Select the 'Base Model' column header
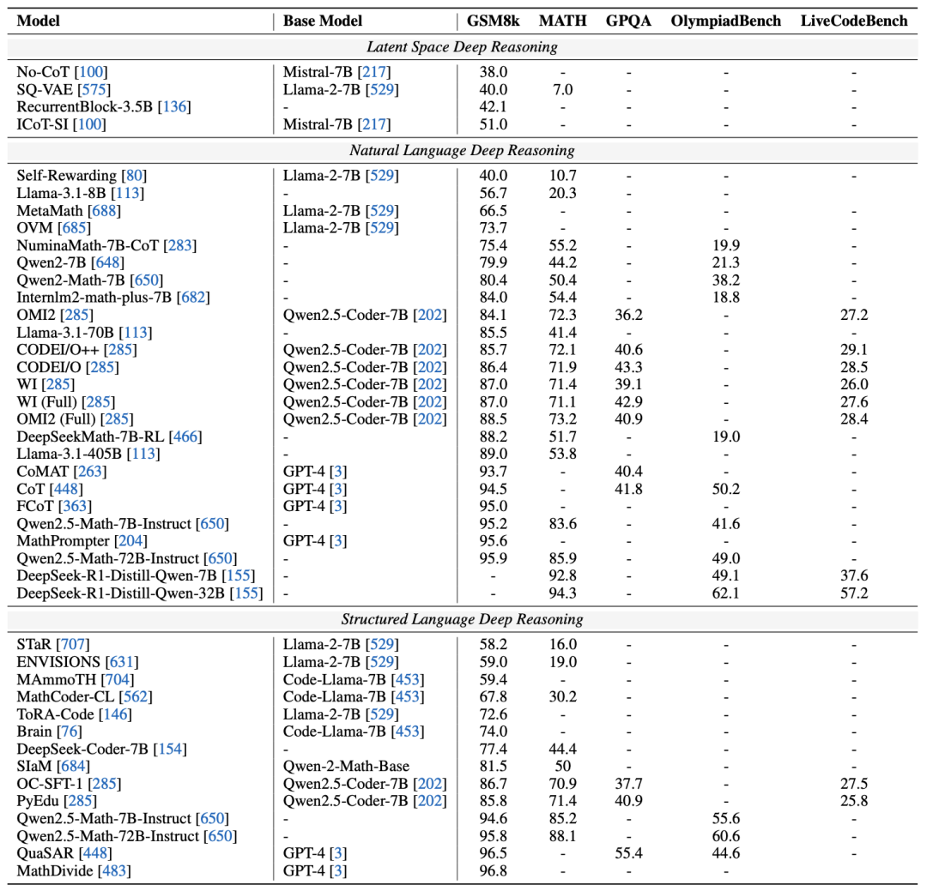Viewport: 927px width, 891px height. click(x=323, y=21)
